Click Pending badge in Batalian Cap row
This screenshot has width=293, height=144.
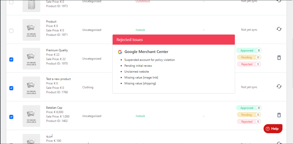tap(249, 115)
